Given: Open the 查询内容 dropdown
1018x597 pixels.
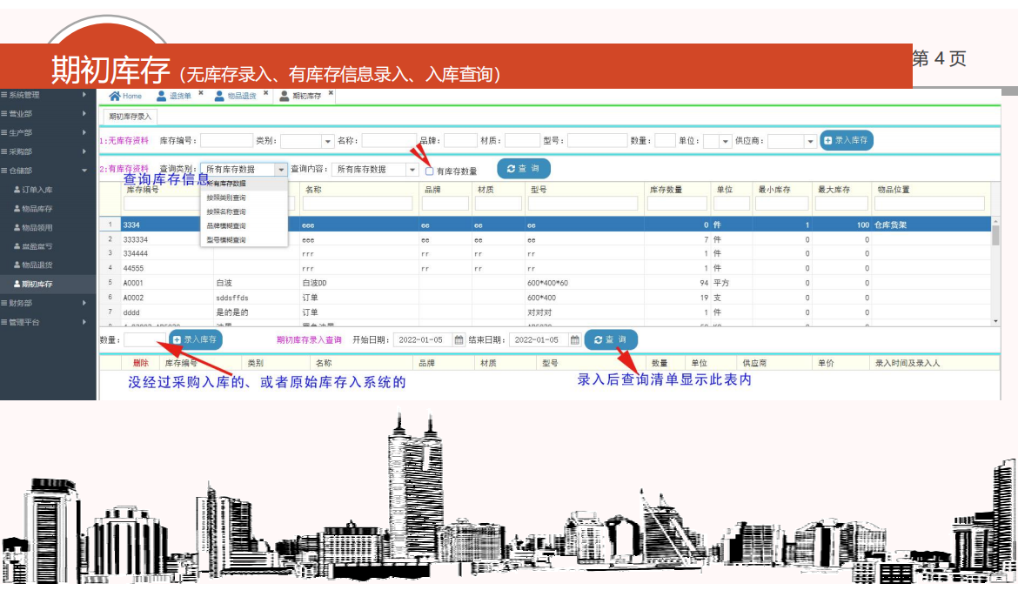Looking at the screenshot, I should 412,170.
